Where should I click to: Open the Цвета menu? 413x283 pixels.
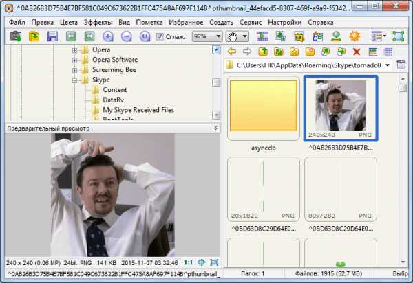pyautogui.click(x=69, y=23)
